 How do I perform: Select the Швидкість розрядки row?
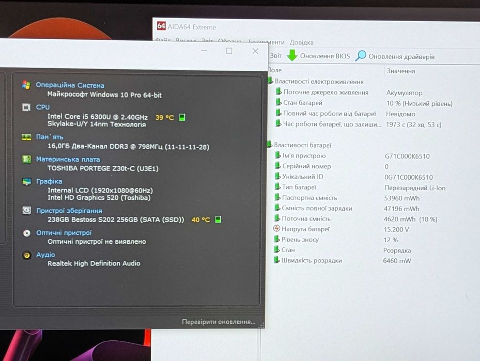tap(342, 260)
